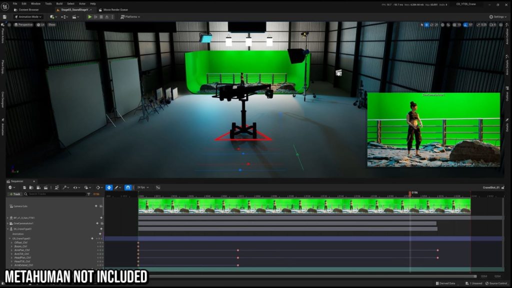Open the Build menu

(59, 3)
